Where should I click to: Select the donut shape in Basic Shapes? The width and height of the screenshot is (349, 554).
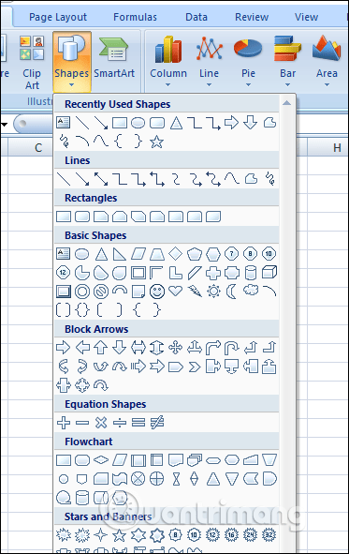(x=82, y=292)
